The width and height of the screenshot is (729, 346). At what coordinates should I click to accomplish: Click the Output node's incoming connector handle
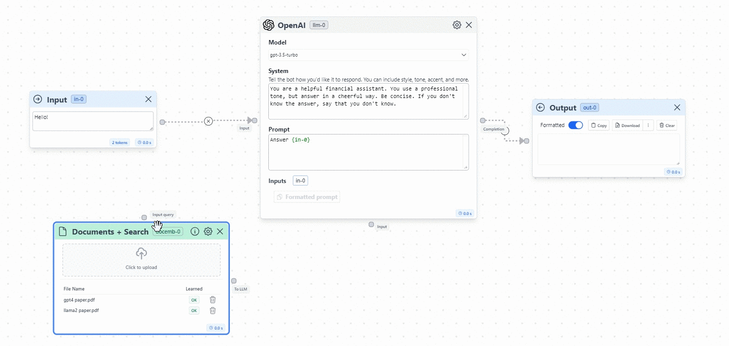pos(527,141)
